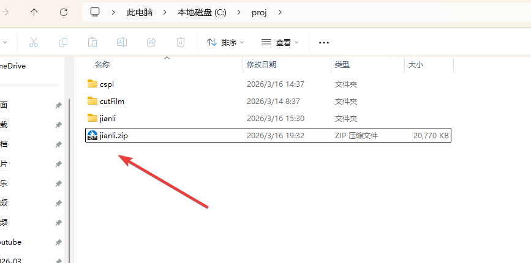This screenshot has height=263, width=531.
Task: Expand the chevron after proj in address bar
Action: (x=280, y=12)
